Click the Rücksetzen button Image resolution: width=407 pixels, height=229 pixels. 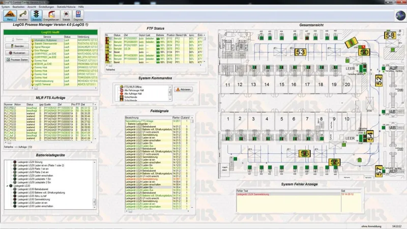pyautogui.click(x=16, y=52)
